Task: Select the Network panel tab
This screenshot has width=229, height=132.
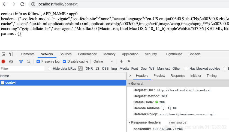Action: (x=47, y=54)
